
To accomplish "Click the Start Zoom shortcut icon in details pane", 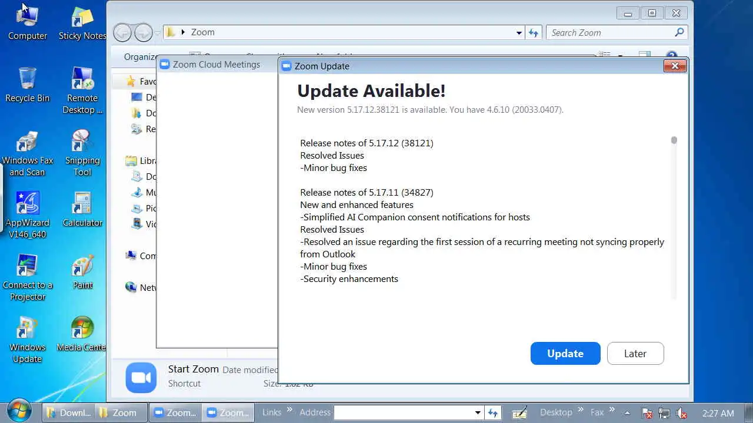I will click(141, 377).
